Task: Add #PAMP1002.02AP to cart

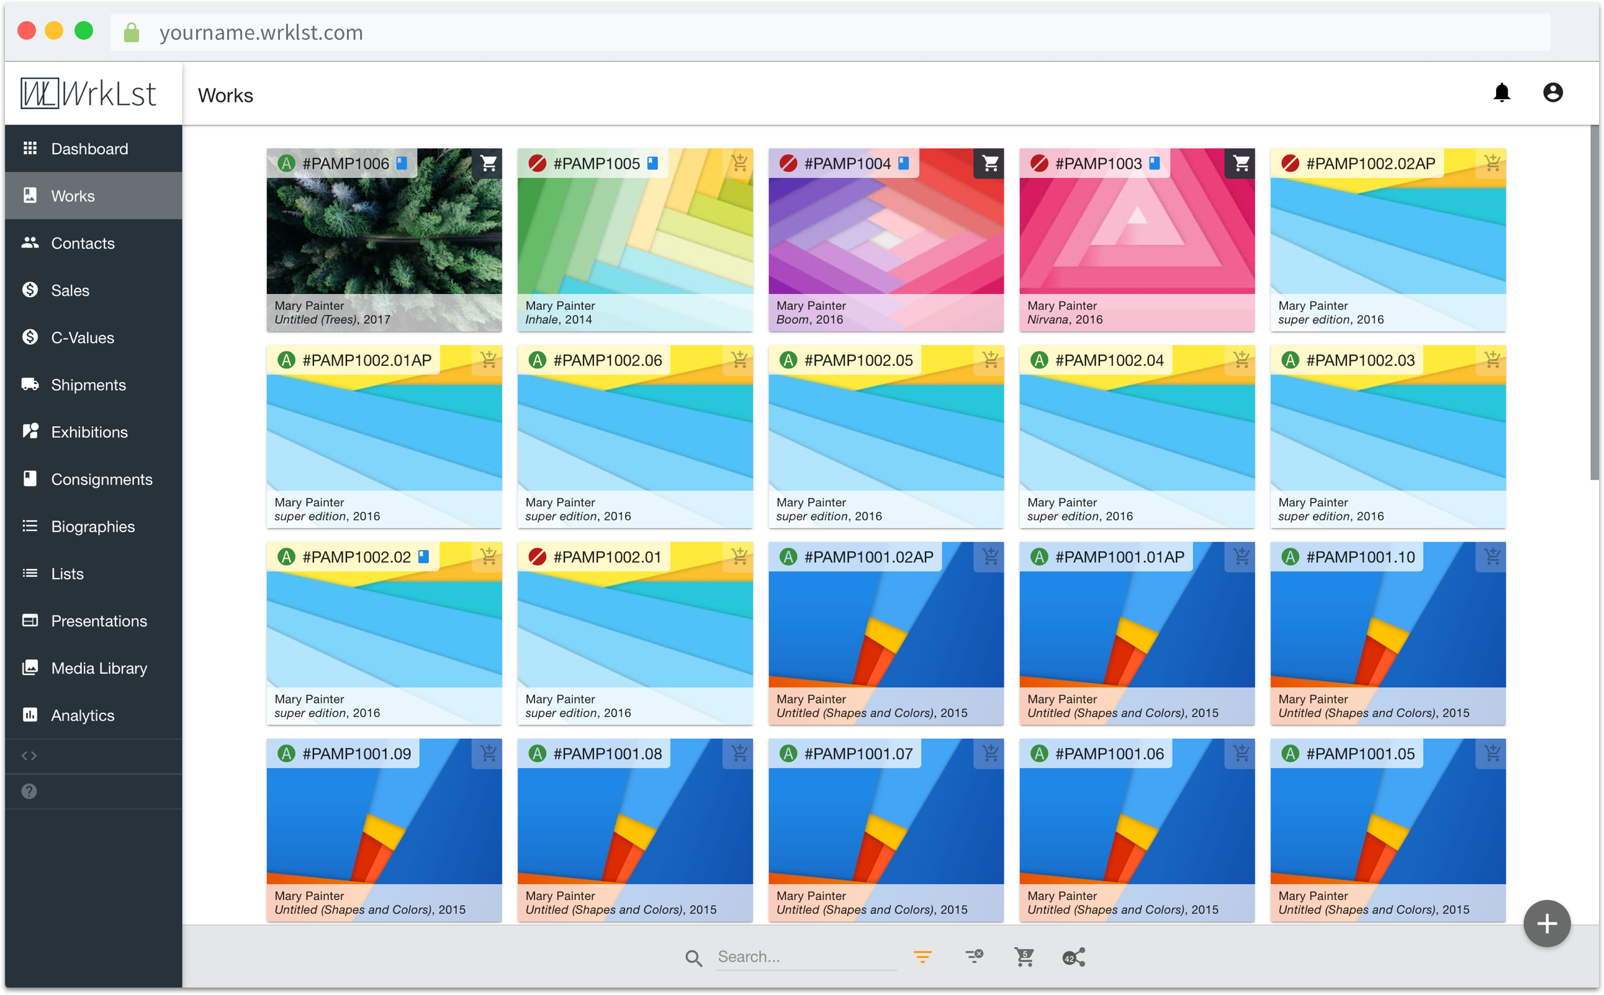Action: point(1492,163)
